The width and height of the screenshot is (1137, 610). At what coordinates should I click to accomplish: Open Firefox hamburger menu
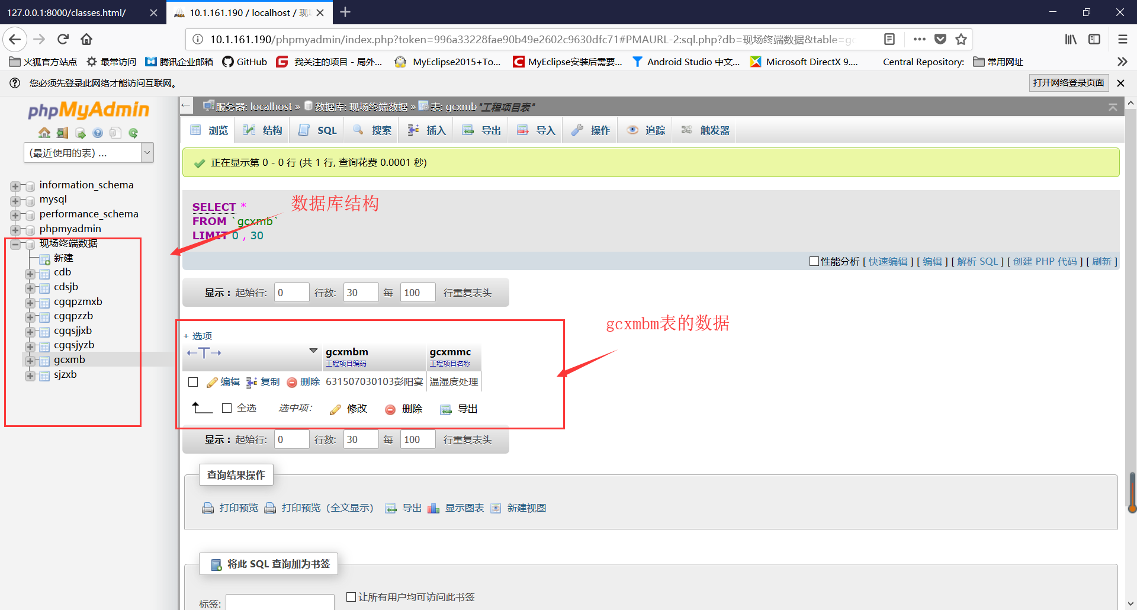pos(1122,39)
